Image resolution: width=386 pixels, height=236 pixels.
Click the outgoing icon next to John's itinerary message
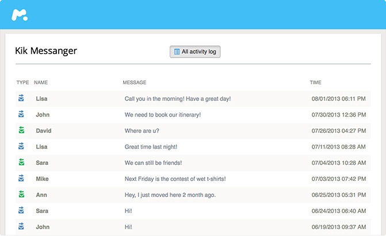coord(21,114)
